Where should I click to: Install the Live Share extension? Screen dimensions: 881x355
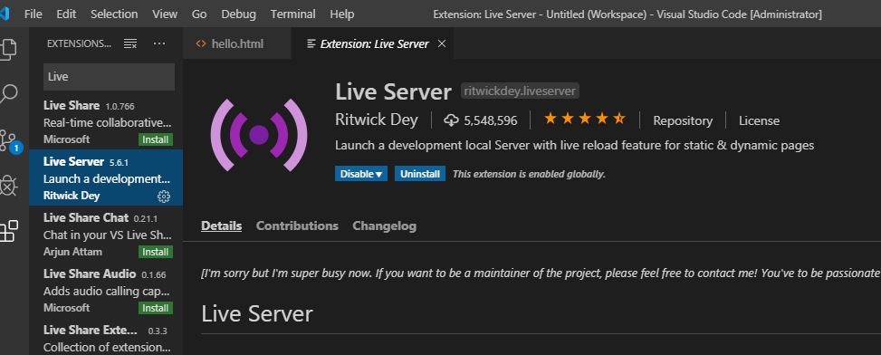point(156,139)
